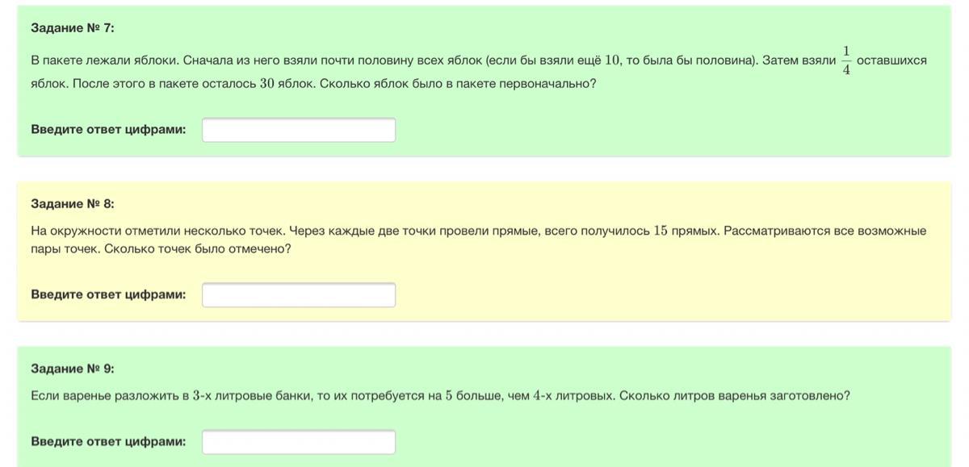Click "Введите ответ цифрами:" label in task 8
This screenshot has width=969, height=467.
click(x=108, y=294)
